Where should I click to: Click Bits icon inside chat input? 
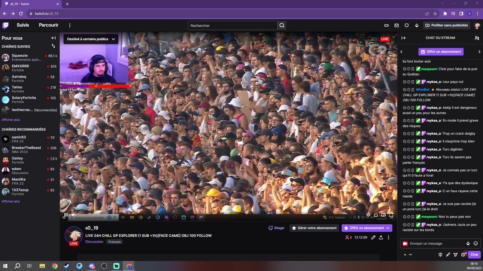click(x=468, y=243)
